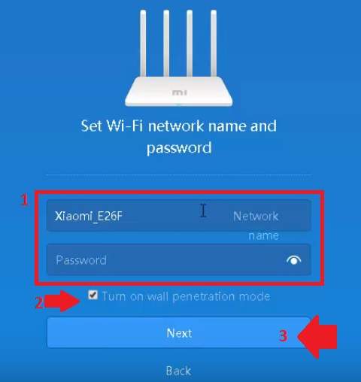
Task: Select the rightmost router antenna
Action: coord(214,43)
